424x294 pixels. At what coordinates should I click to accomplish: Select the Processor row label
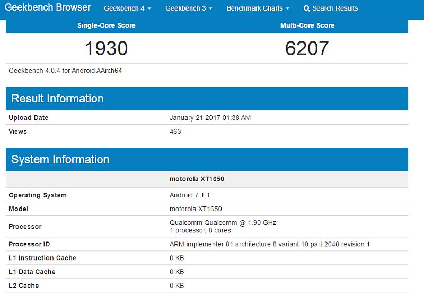click(x=25, y=227)
